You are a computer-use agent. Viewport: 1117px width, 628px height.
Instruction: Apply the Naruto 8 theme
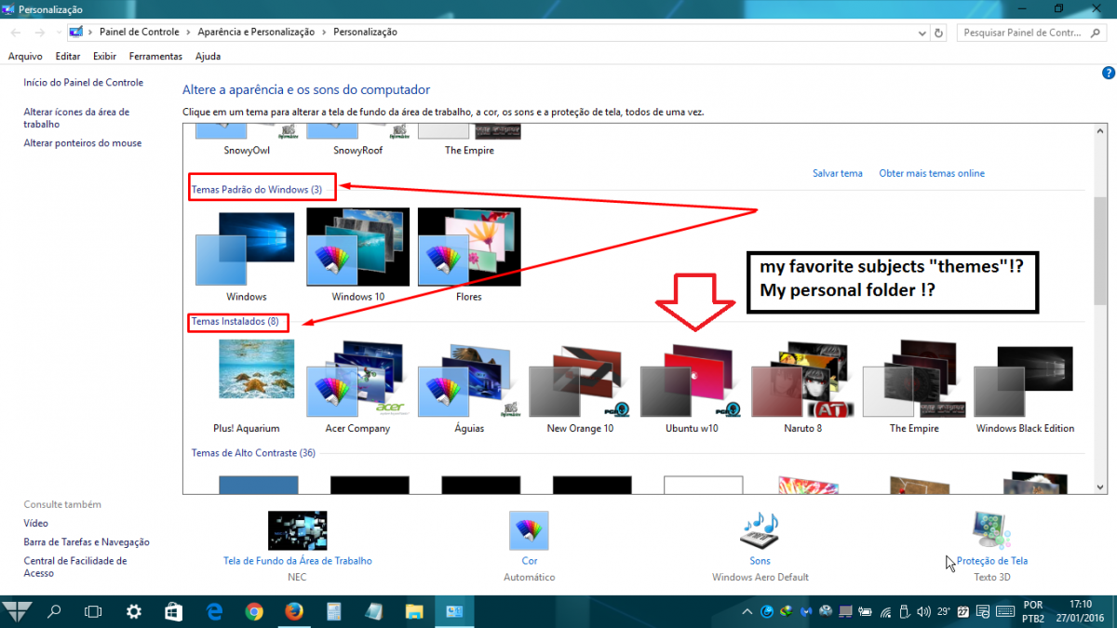tap(803, 386)
